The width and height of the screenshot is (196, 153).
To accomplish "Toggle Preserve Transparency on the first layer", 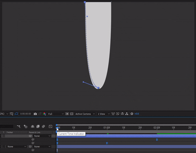I will (4, 136).
